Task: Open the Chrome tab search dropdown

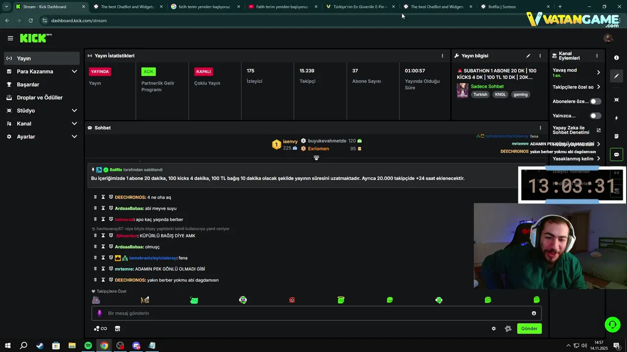Action: (6, 7)
